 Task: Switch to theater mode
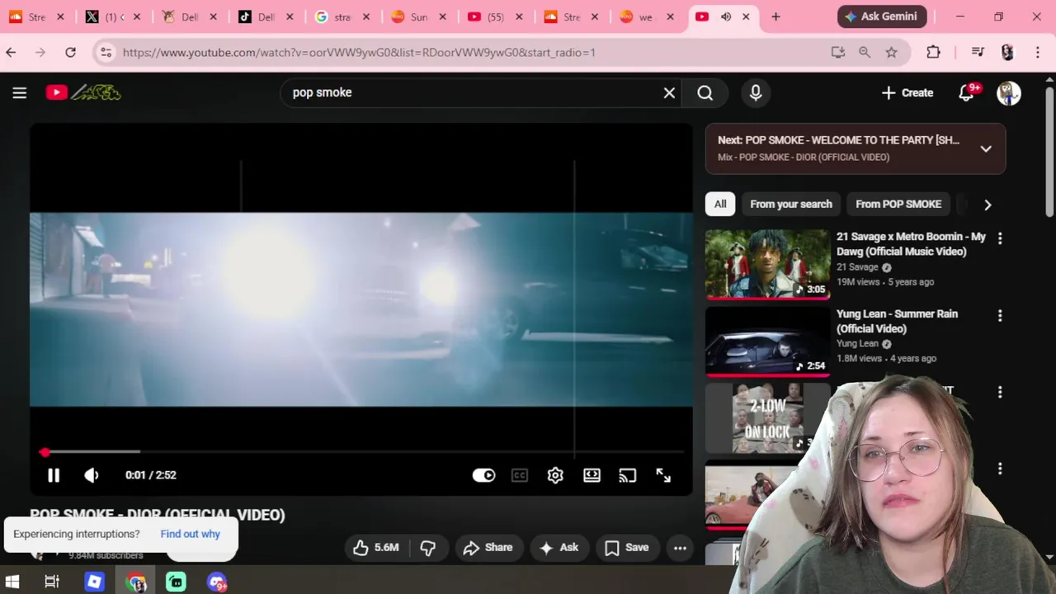coord(592,475)
